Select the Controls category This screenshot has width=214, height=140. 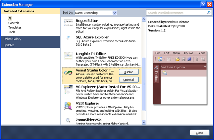14,23
